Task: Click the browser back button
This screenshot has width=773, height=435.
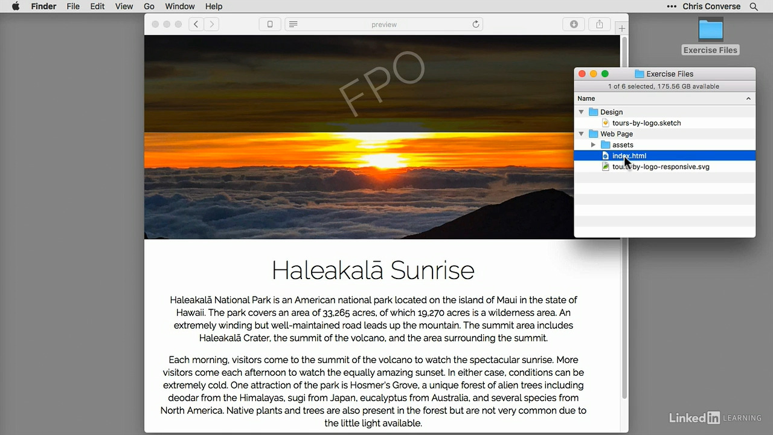Action: [x=196, y=24]
